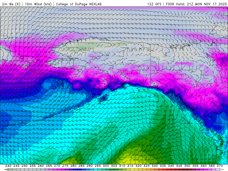This screenshot has height=171, width=228.
Task: Click the '2m θe (K)' title label
Action: click(11, 4)
